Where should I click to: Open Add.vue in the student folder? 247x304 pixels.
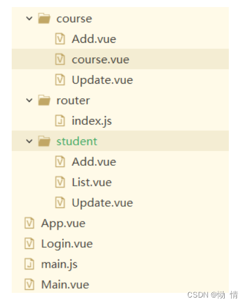[x=94, y=162]
